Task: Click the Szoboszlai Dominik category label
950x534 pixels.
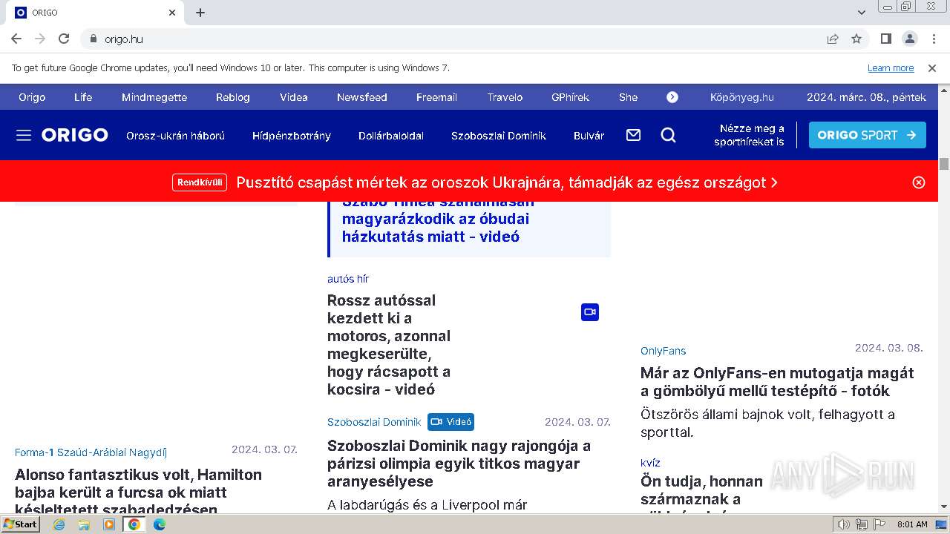Action: tap(374, 422)
